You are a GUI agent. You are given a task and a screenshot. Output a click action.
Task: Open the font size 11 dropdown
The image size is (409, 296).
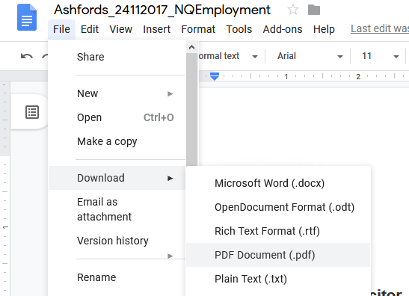pyautogui.click(x=379, y=56)
